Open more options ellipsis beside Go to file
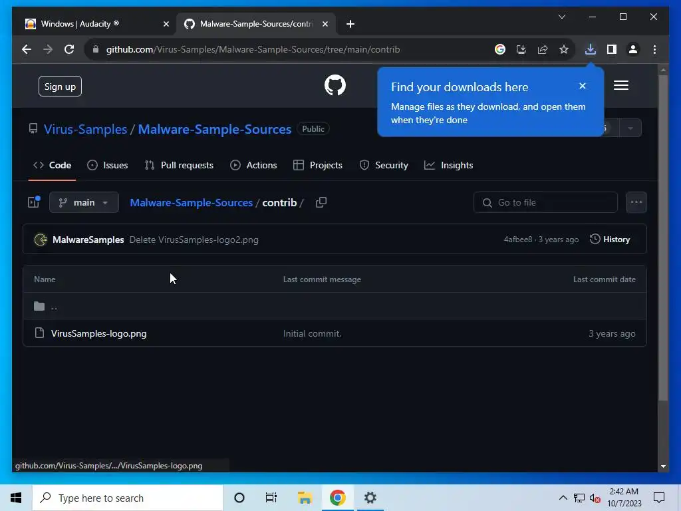 [636, 202]
